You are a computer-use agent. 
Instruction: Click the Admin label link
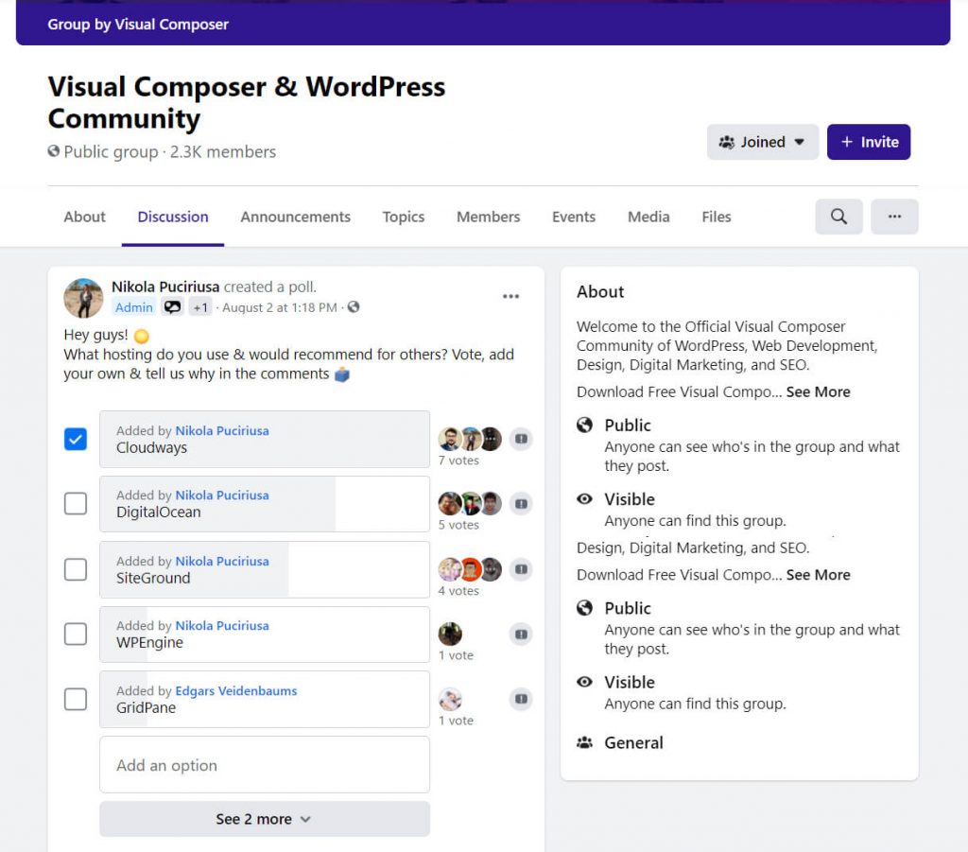pos(133,306)
